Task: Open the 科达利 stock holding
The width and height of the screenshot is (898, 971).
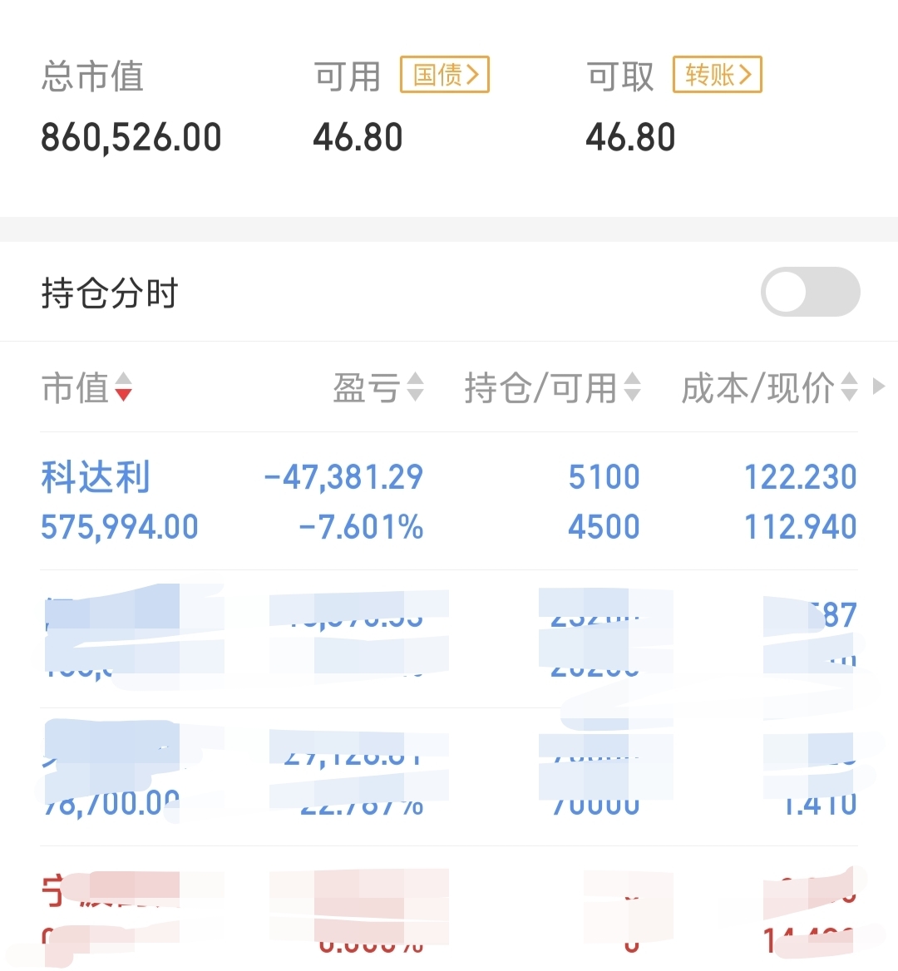Action: point(449,501)
